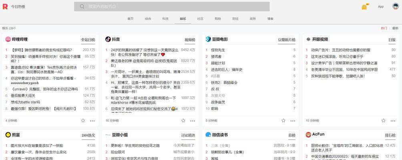This screenshot has height=160, width=402.
Task: Open 图片放大AI在背景里添加了一张脸 article
Action: click(x=37, y=146)
